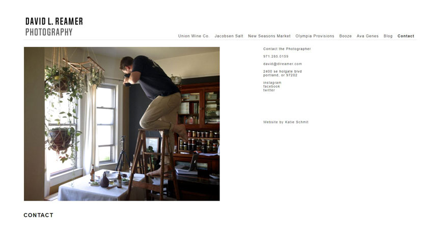The width and height of the screenshot is (443, 226).
Task: Click the phone number 971.285.0159
Action: pos(276,56)
